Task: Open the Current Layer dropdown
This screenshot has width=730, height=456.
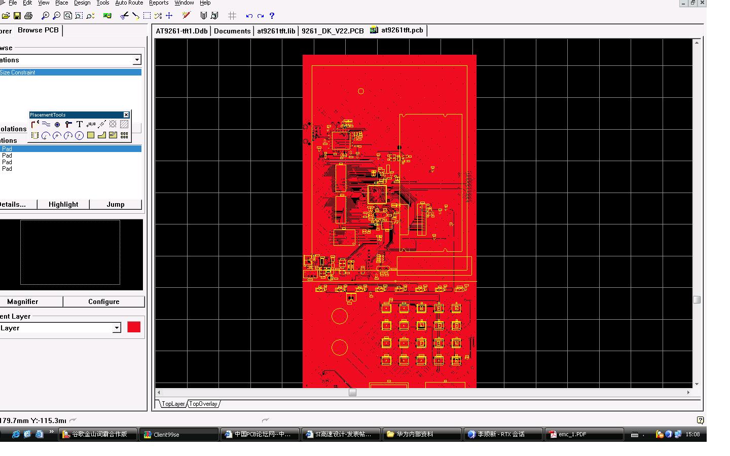Action: tap(117, 328)
